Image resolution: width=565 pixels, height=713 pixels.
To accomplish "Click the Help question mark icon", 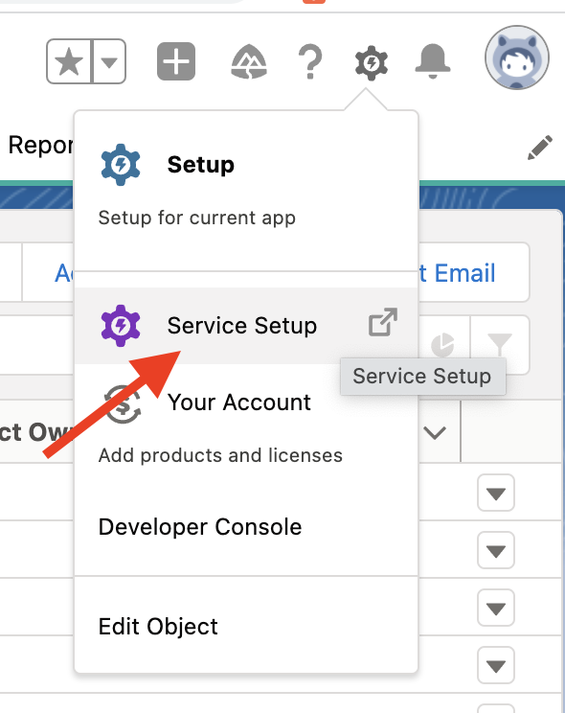I will (310, 61).
